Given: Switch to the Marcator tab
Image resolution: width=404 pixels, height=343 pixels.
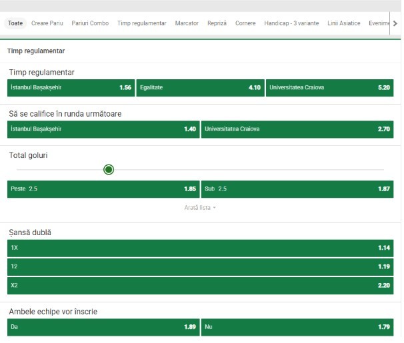Looking at the screenshot, I should (x=187, y=23).
